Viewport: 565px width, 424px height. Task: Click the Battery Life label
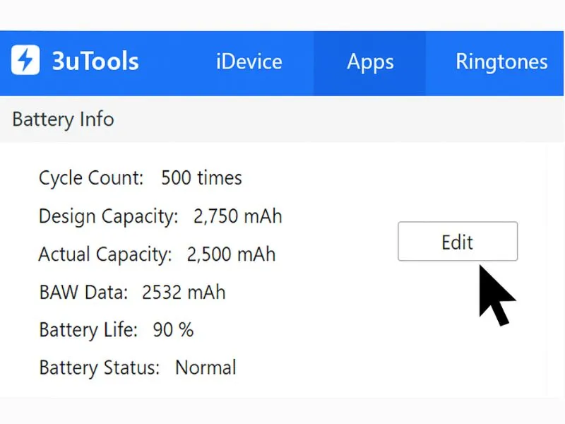[x=88, y=330]
